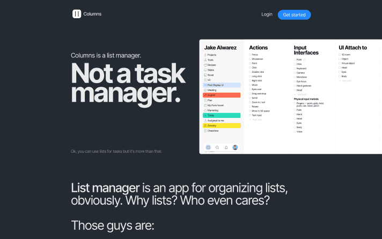Click the Columns logo icon
Viewport: 382px width, 239px height.
pyautogui.click(x=77, y=14)
